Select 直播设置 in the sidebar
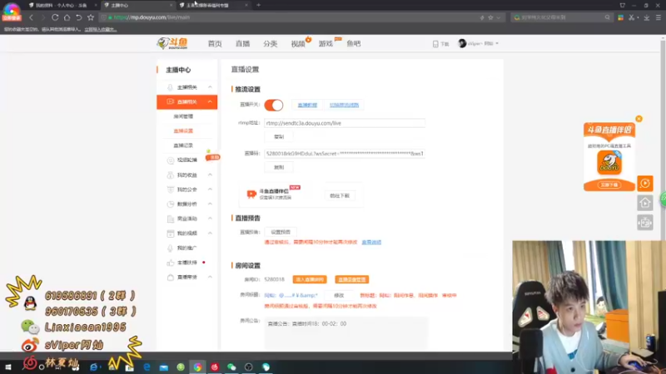 [x=183, y=130]
